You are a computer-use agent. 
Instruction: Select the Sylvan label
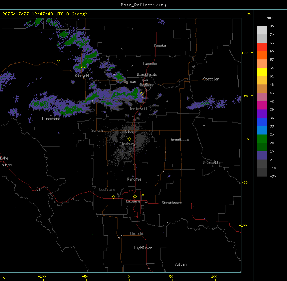[130, 82]
